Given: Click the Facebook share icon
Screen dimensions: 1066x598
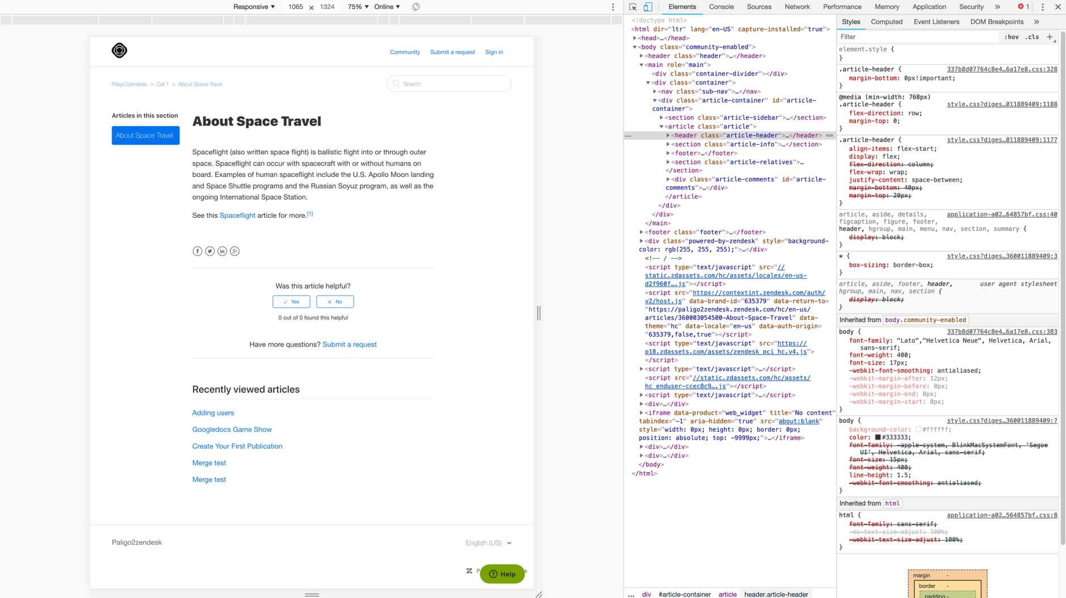Looking at the screenshot, I should (x=198, y=251).
